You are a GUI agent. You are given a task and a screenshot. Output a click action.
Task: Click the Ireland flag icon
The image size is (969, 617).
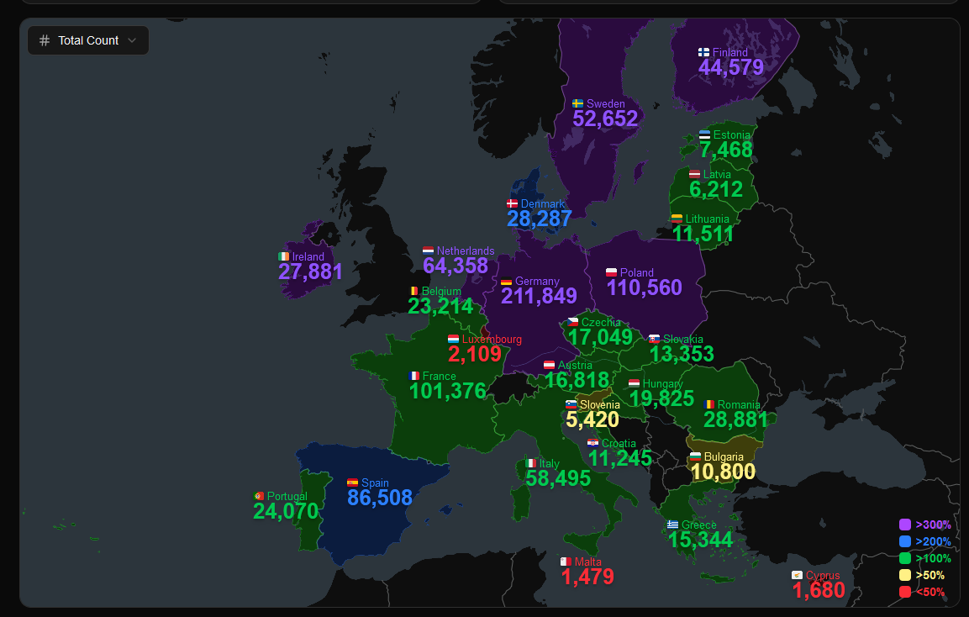284,256
